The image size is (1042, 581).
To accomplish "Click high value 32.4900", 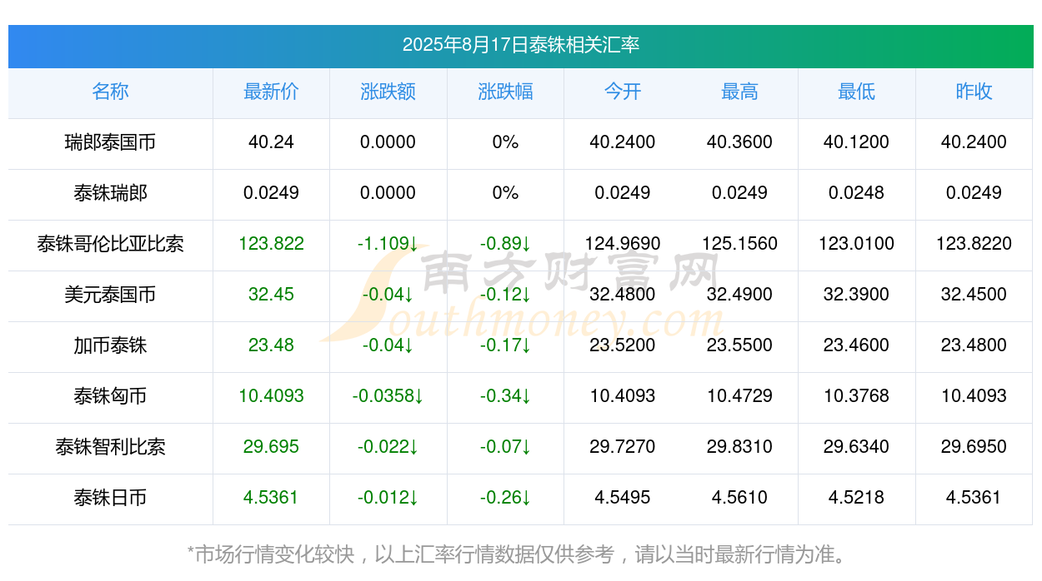I will (739, 295).
